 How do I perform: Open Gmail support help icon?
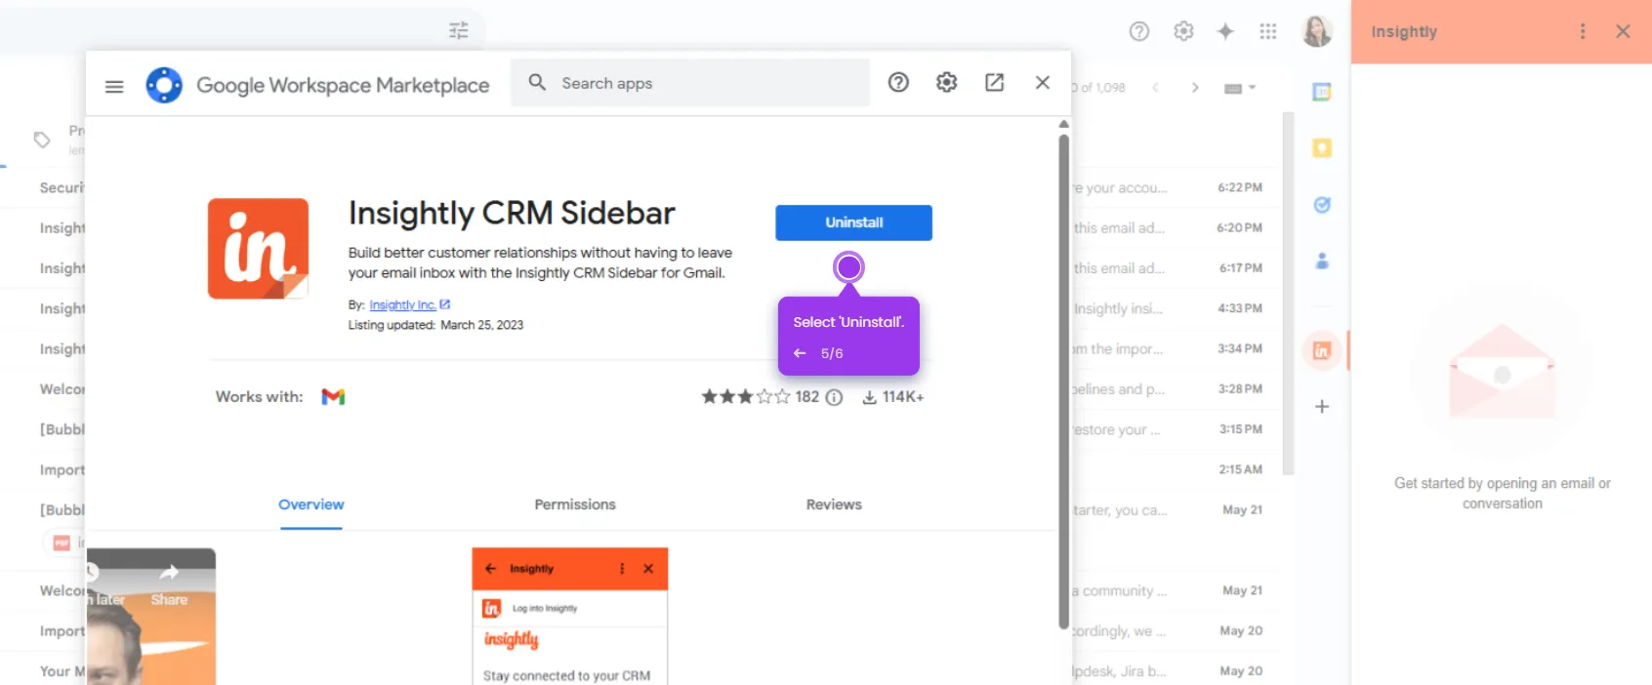pyautogui.click(x=1138, y=31)
